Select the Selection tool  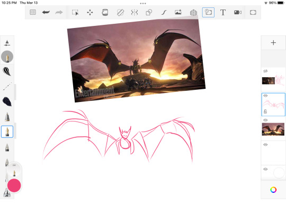tap(75, 12)
